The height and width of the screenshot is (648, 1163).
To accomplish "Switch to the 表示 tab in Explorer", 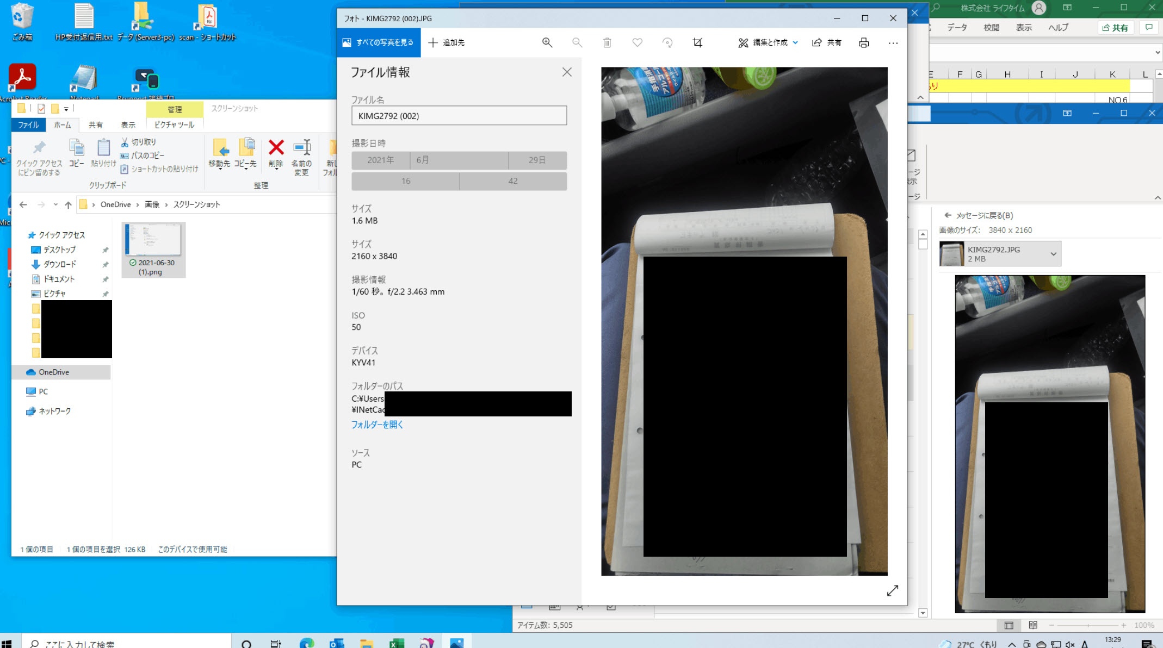I will [128, 125].
